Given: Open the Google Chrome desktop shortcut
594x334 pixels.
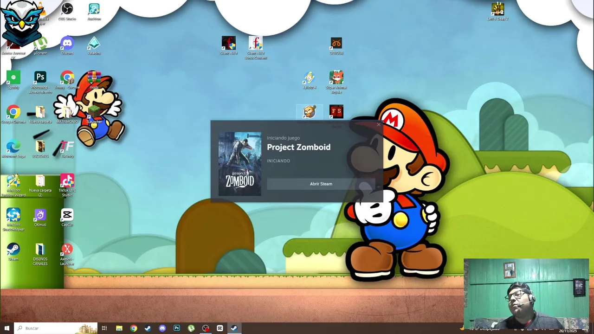Looking at the screenshot, I should [13, 115].
